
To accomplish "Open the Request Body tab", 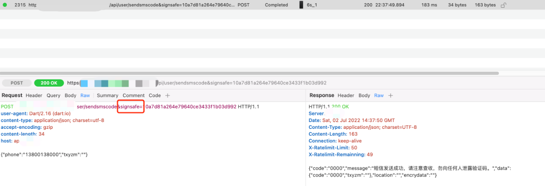I will coord(70,96).
